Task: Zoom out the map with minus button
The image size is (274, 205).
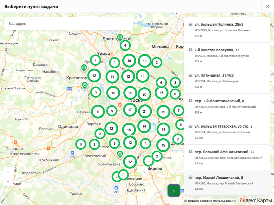Action: click(x=8, y=181)
